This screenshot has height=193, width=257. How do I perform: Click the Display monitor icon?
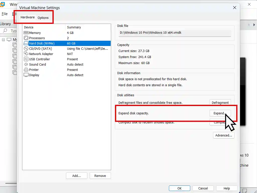click(26, 75)
